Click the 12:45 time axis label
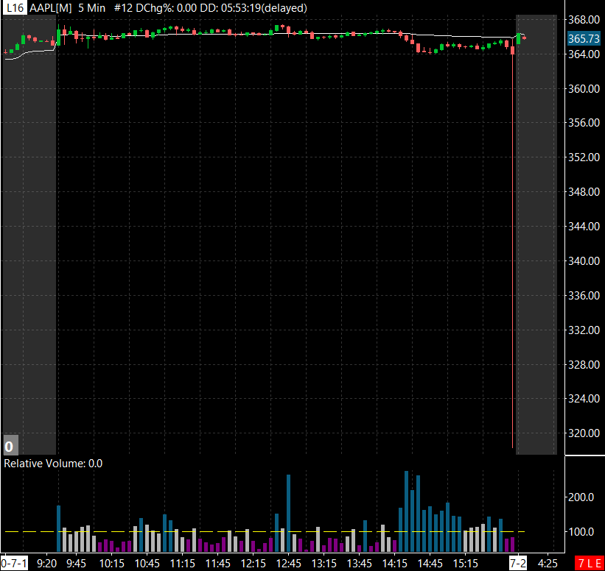605x571 pixels. click(289, 564)
